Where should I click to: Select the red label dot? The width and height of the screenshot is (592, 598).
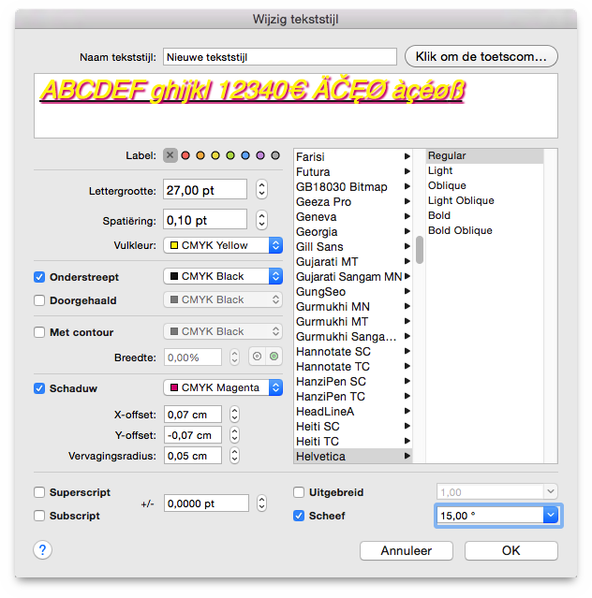point(185,155)
